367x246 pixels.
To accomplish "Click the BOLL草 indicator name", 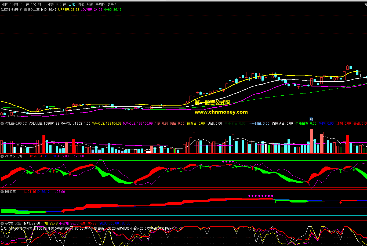I will pyautogui.click(x=34, y=10).
